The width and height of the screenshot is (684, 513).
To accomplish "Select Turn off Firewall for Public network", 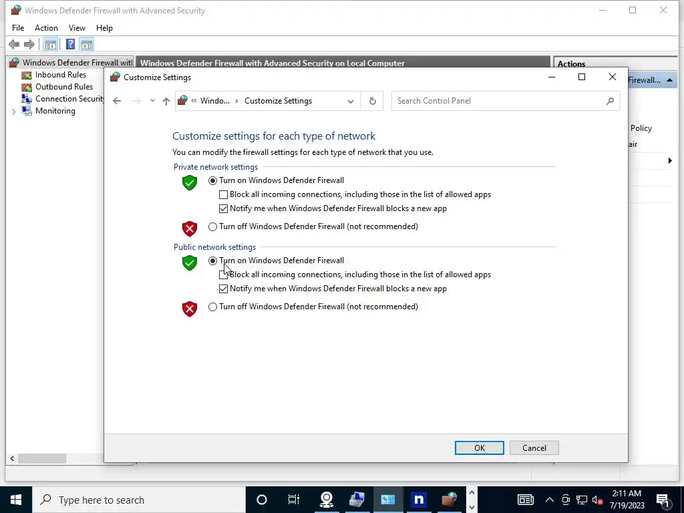I will (212, 307).
